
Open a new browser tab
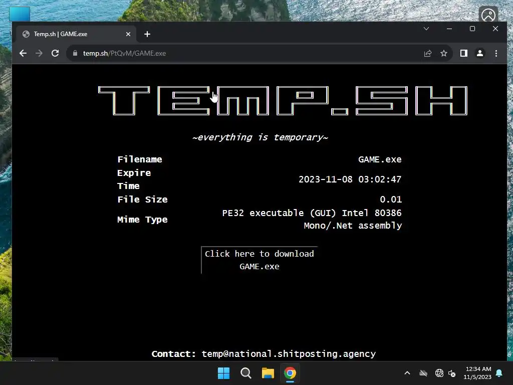(x=147, y=34)
